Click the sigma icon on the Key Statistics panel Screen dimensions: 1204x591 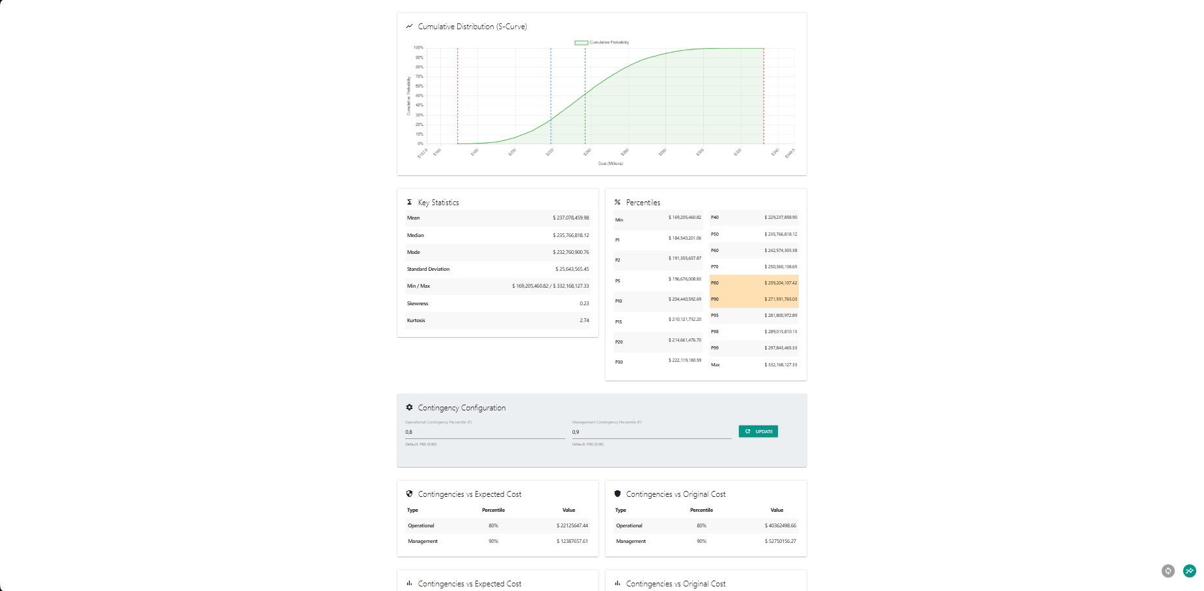click(x=409, y=202)
